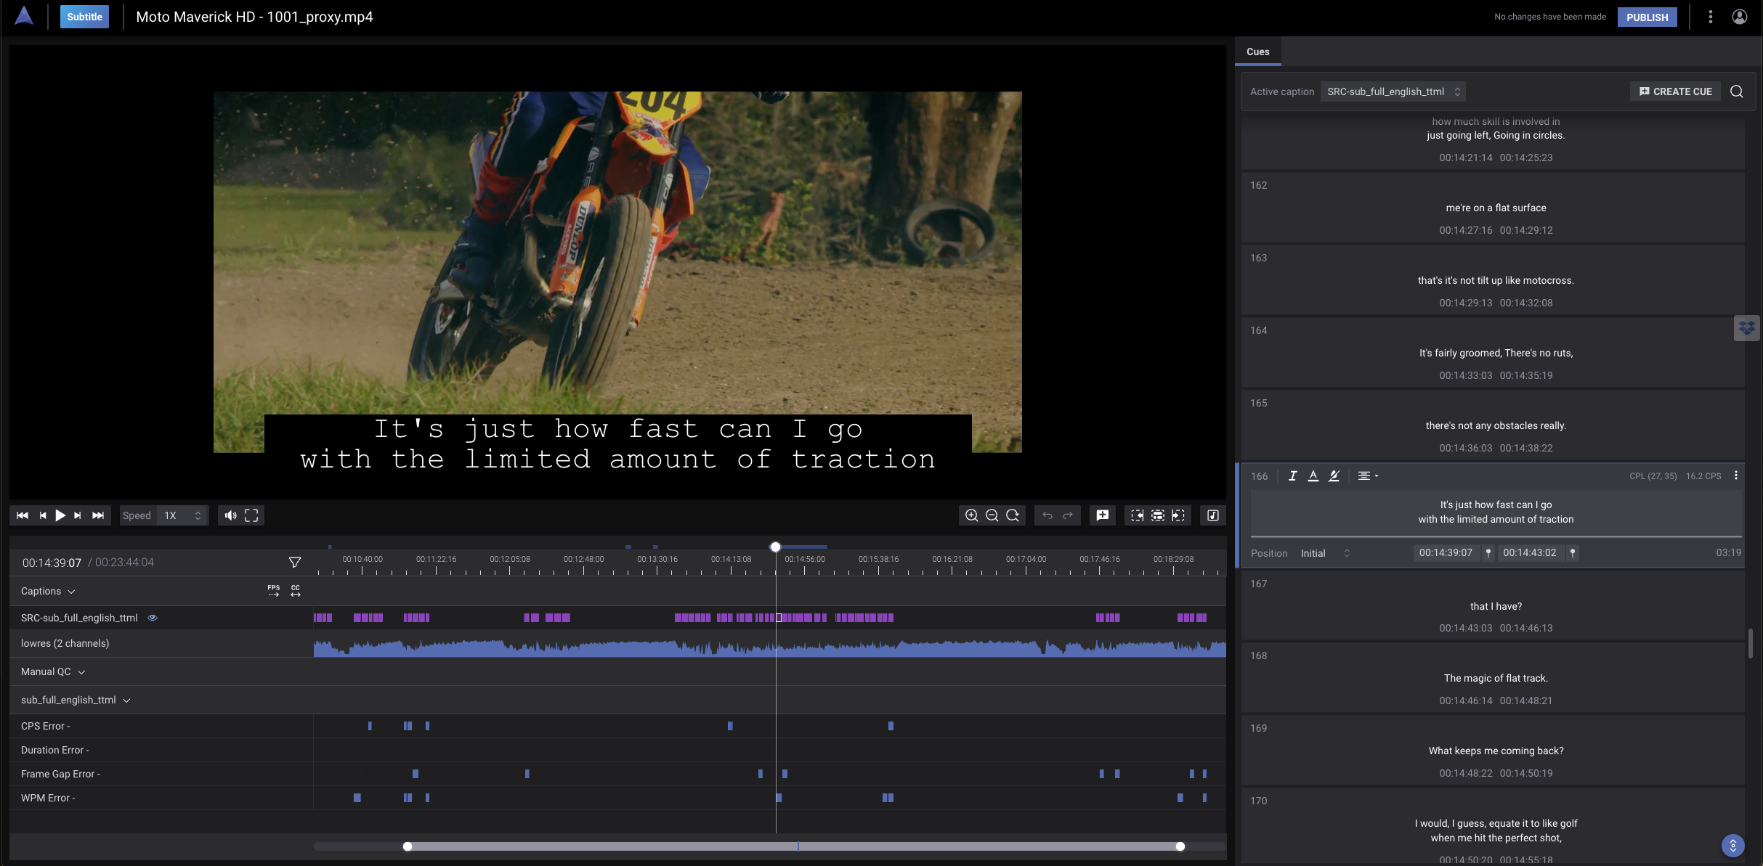
Task: Click the cue 166 start time field
Action: click(1446, 552)
